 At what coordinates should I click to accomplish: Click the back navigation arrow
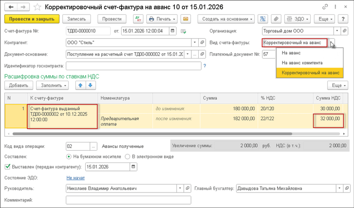click(x=11, y=7)
